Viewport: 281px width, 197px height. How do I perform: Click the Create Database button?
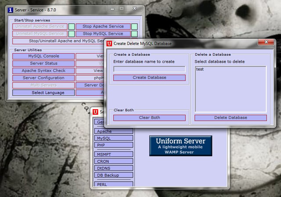pyautogui.click(x=149, y=78)
